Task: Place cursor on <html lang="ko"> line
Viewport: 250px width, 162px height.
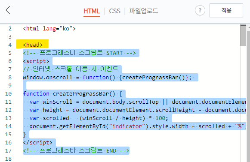Action: tap(49, 29)
